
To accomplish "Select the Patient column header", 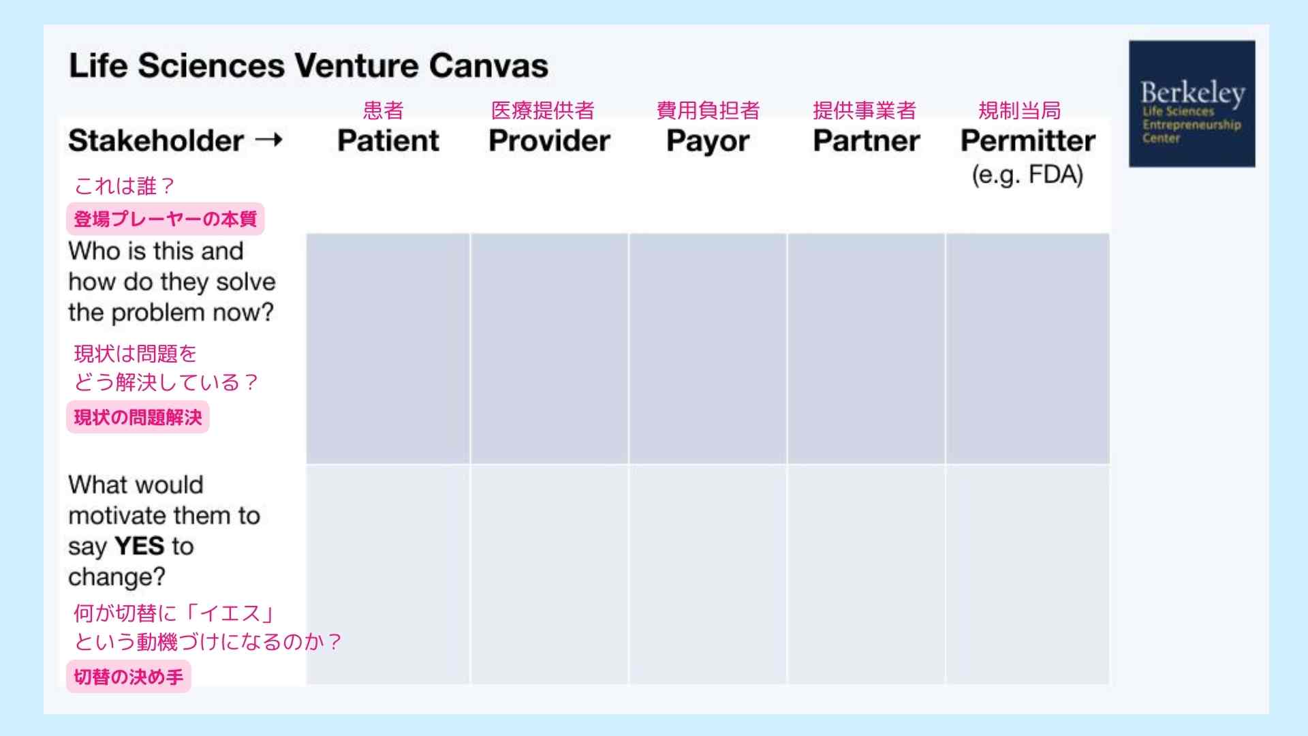I will tap(388, 140).
